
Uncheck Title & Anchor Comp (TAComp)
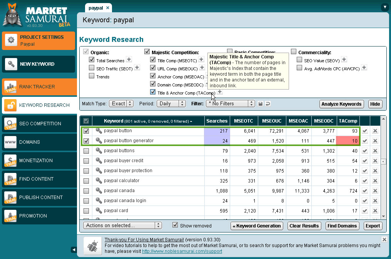tap(153, 92)
